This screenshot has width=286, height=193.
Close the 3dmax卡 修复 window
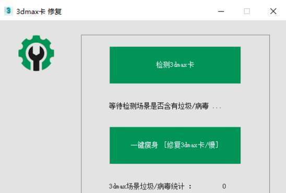[x=273, y=11]
